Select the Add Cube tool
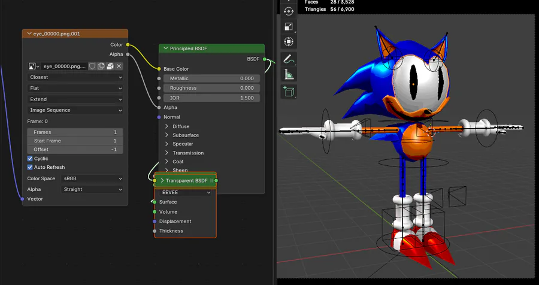This screenshot has width=539, height=285. pyautogui.click(x=289, y=92)
